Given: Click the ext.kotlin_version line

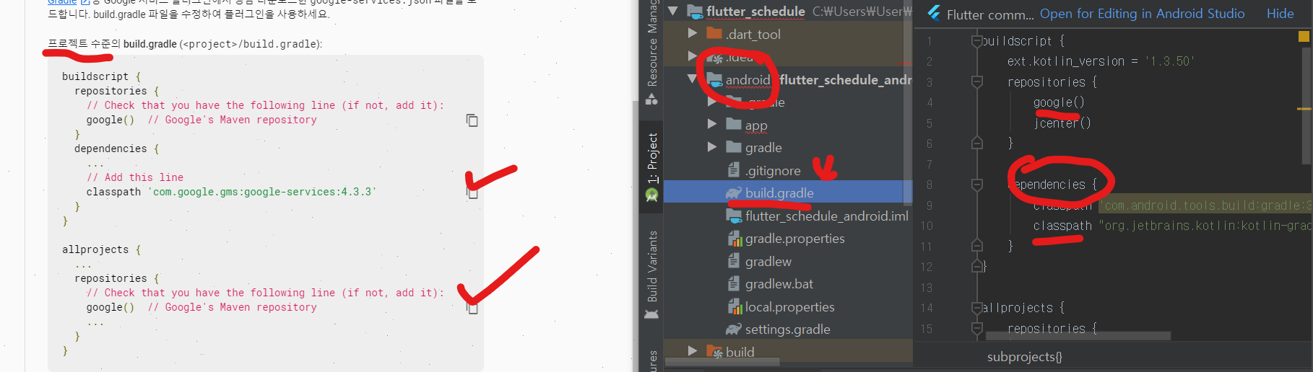Looking at the screenshot, I should click(x=1101, y=61).
